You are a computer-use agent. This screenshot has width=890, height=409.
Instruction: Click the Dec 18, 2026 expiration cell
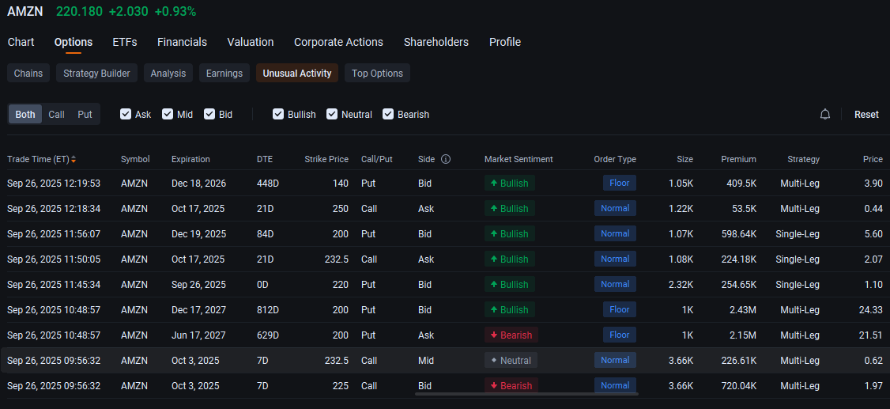pos(198,183)
